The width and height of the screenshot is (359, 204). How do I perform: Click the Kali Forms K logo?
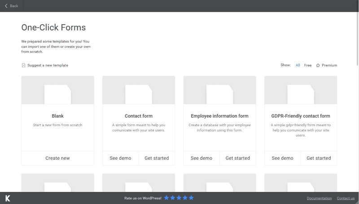coord(8,198)
